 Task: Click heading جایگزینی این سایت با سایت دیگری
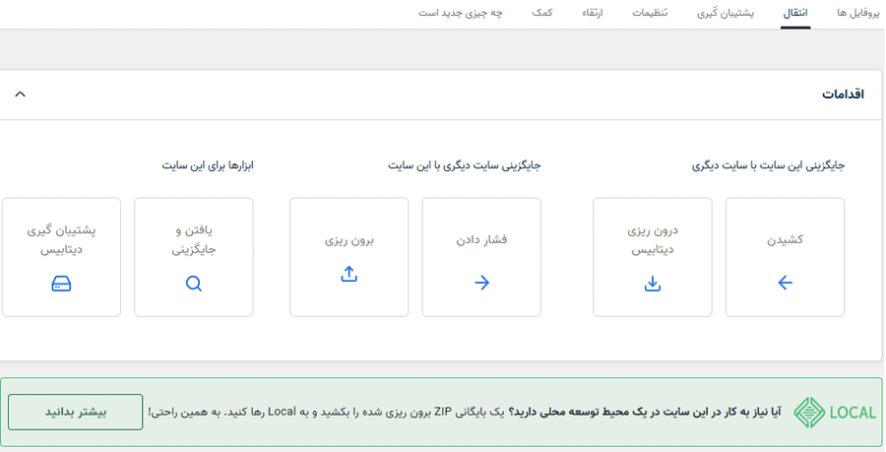pos(769,165)
